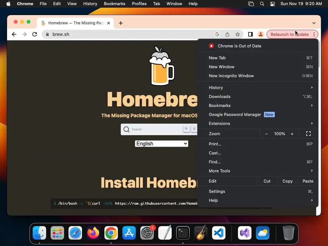Open Downloads from the menu
This screenshot has height=246, width=328.
click(x=258, y=97)
